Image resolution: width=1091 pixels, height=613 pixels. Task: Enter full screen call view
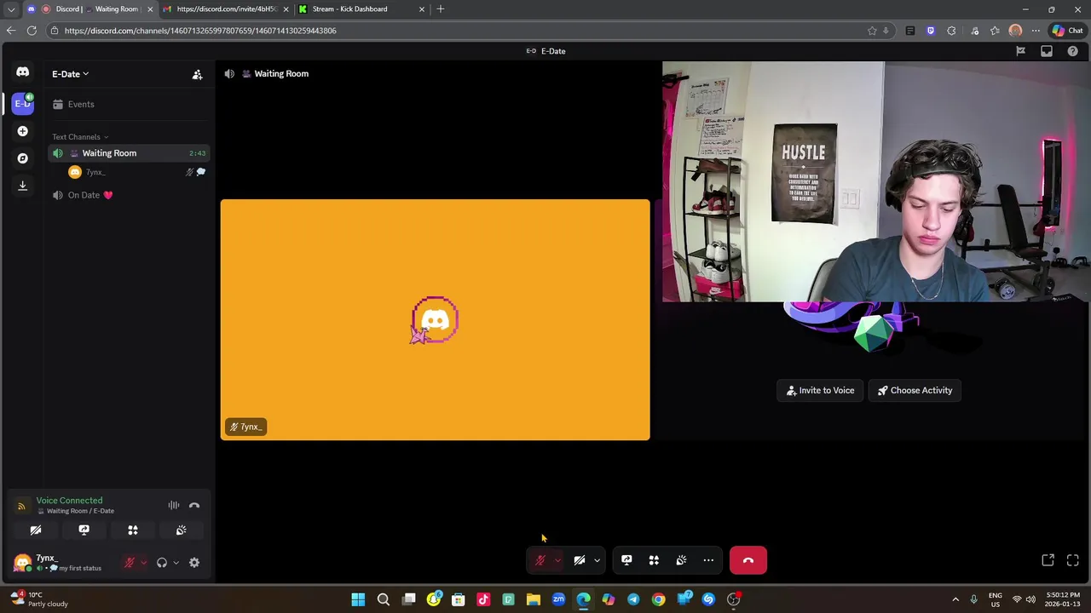1073,560
